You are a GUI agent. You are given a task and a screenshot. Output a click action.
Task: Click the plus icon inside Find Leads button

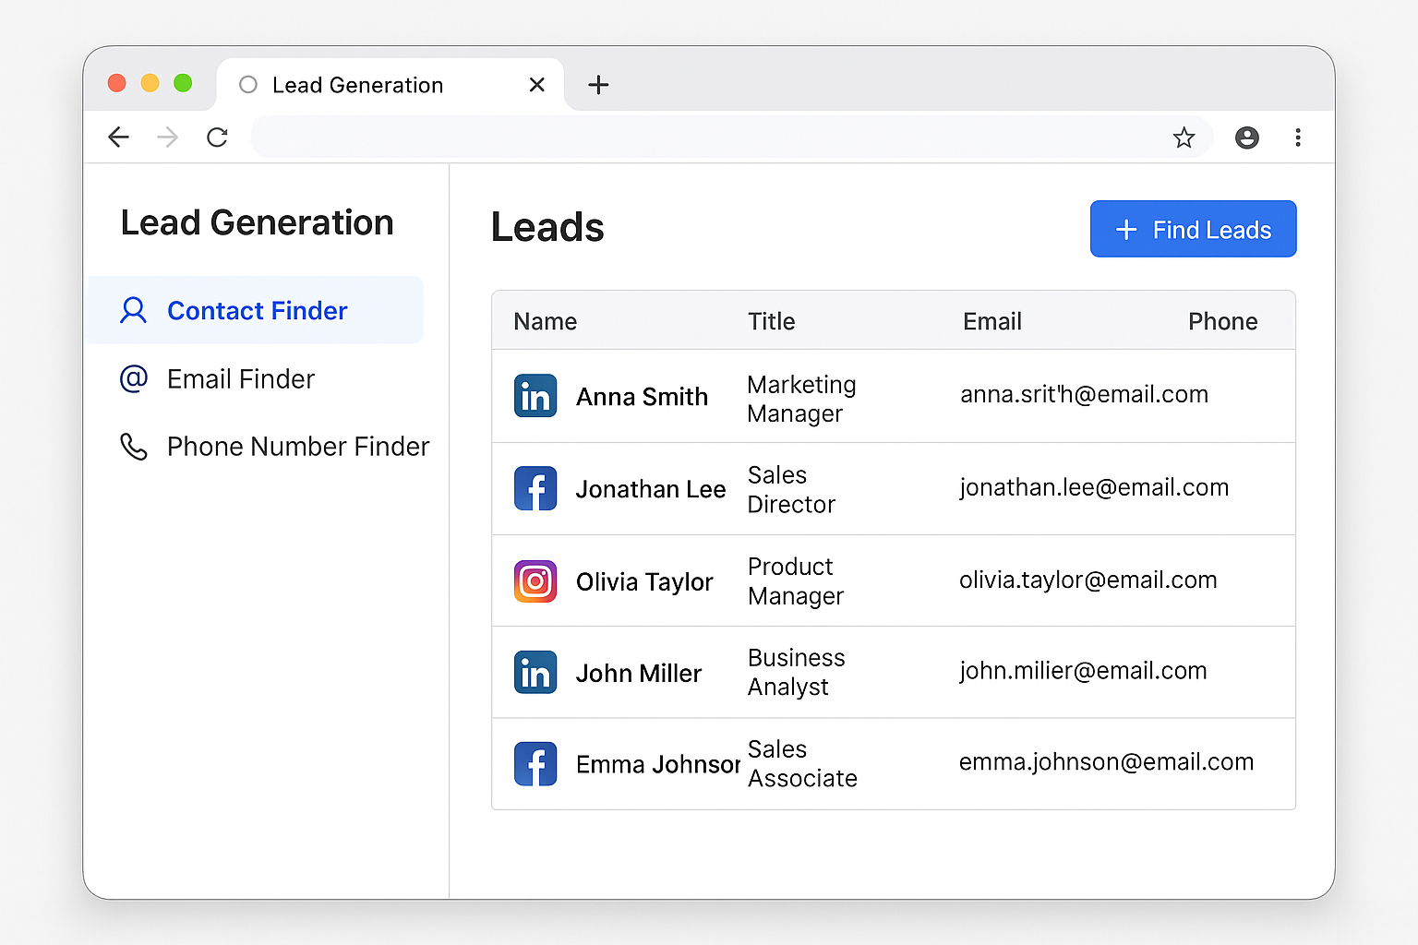1126,229
